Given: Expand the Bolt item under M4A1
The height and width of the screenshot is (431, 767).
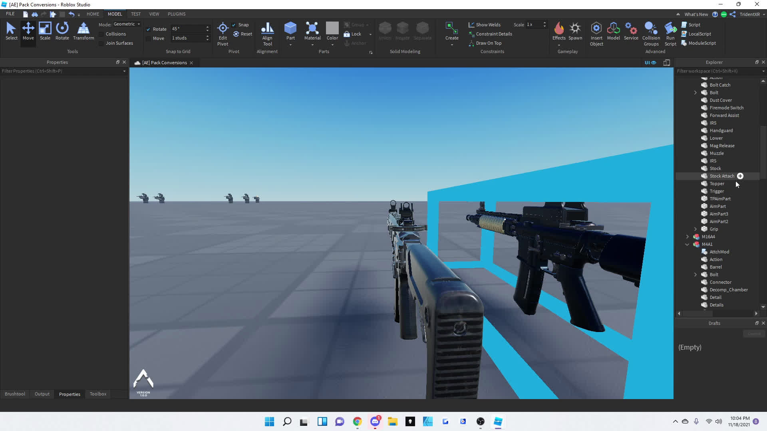Looking at the screenshot, I should click(695, 275).
